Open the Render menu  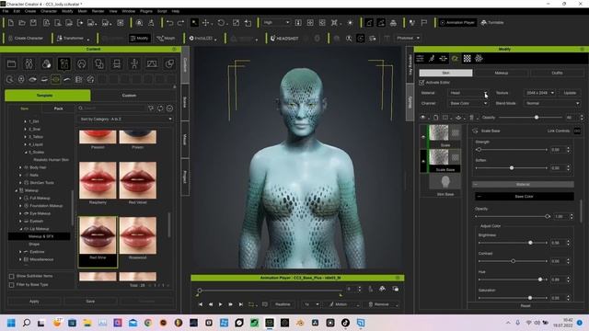[x=98, y=11]
